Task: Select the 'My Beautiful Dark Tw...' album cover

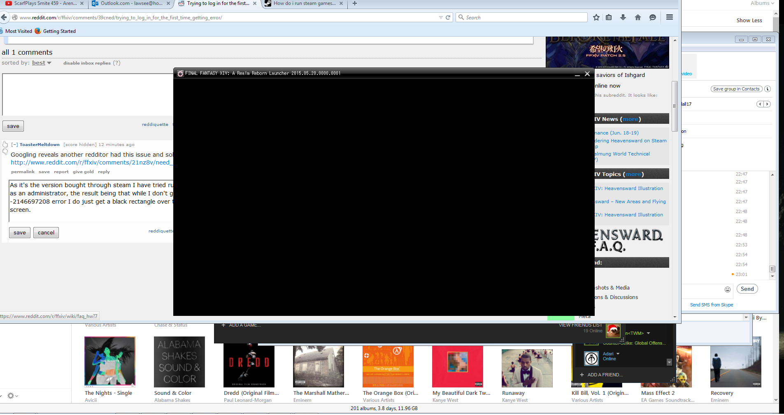Action: (x=458, y=366)
